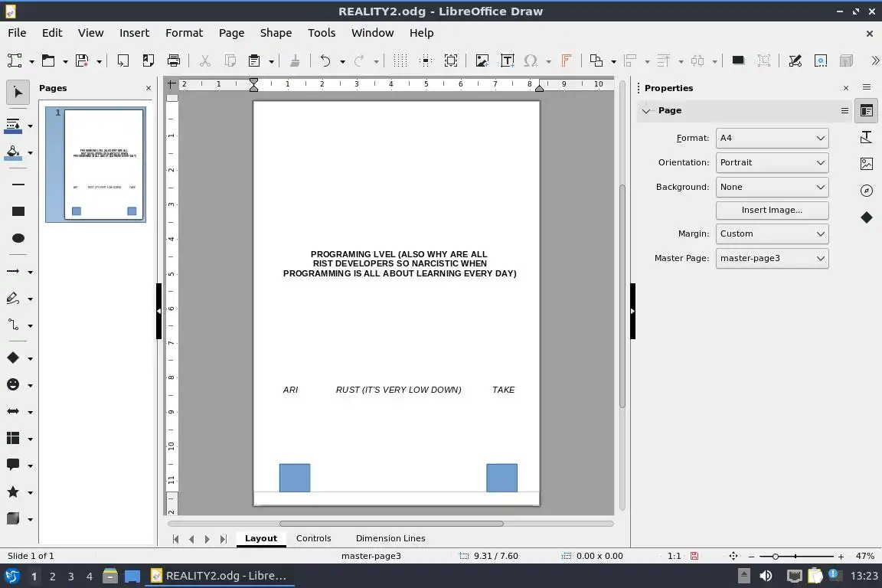
Task: Click the Insert Image... button
Action: point(772,210)
